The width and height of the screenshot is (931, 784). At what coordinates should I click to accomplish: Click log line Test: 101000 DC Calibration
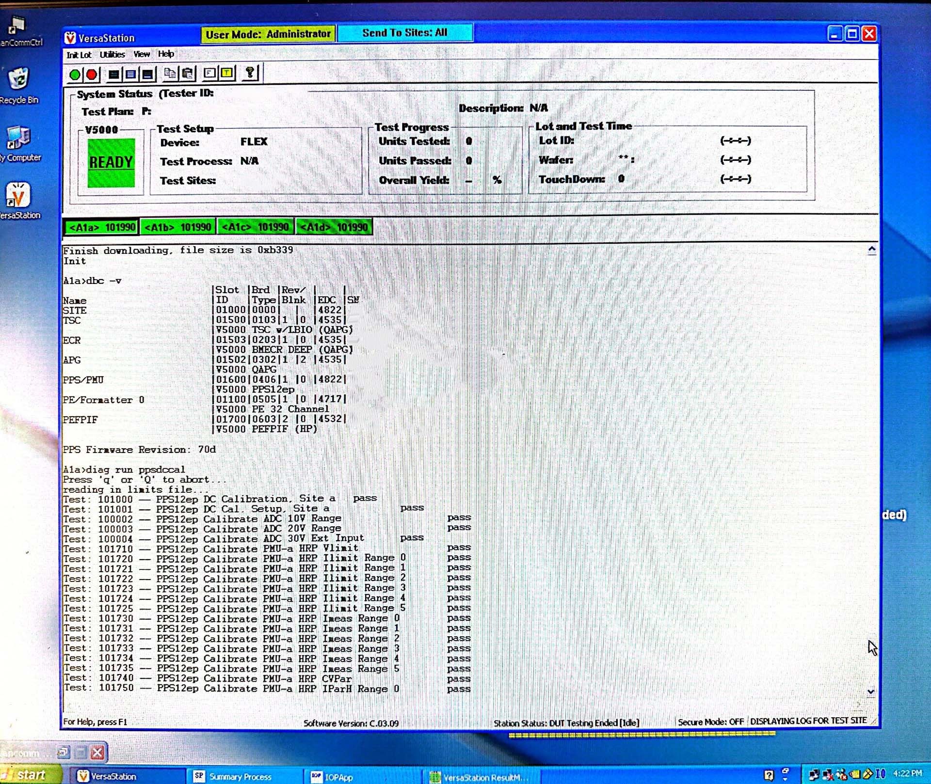[220, 499]
